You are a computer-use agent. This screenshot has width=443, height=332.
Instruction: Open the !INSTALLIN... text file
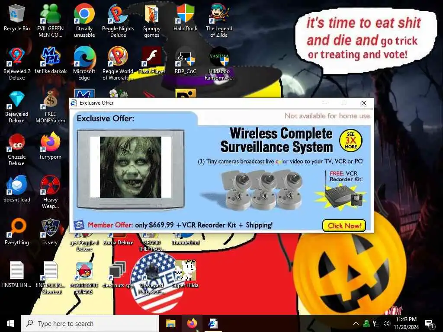[x=17, y=275]
